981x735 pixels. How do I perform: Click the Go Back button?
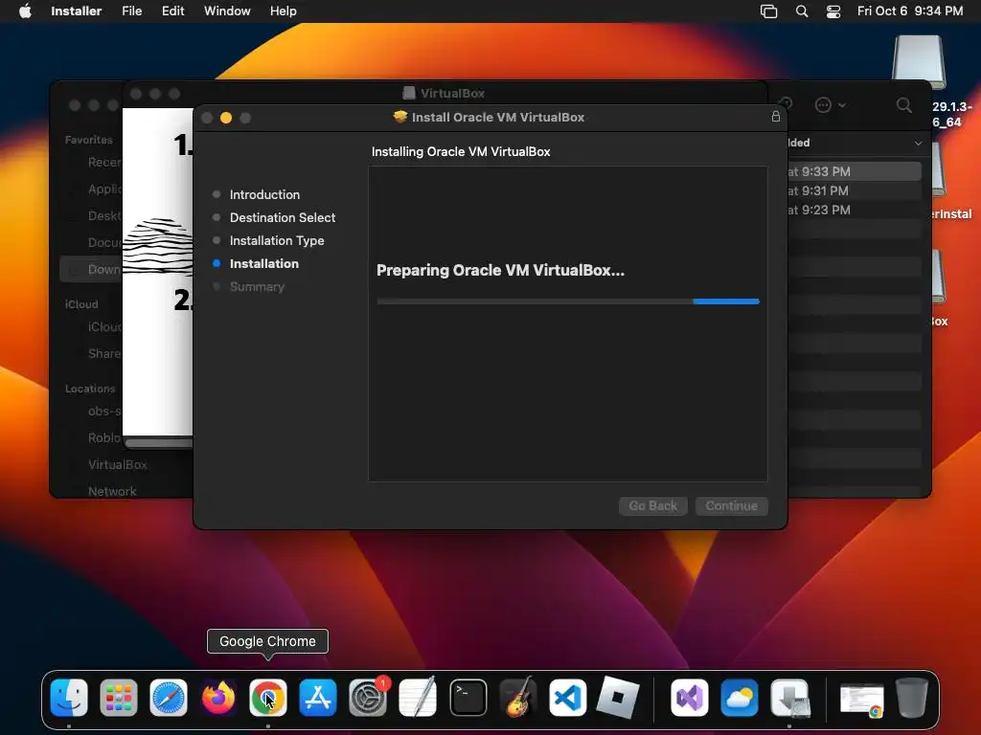(x=653, y=505)
